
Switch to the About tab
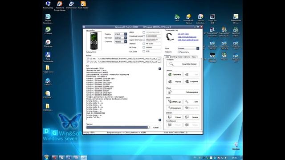(x=194, y=57)
